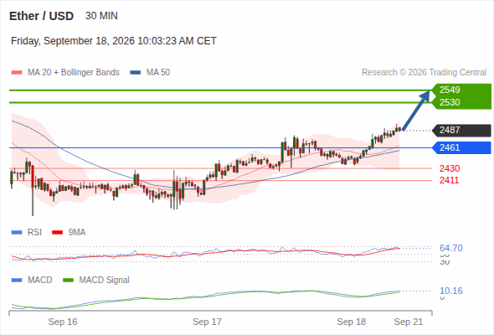Select the 2530 resistance price tag
This screenshot has width=494, height=335.
[462, 102]
